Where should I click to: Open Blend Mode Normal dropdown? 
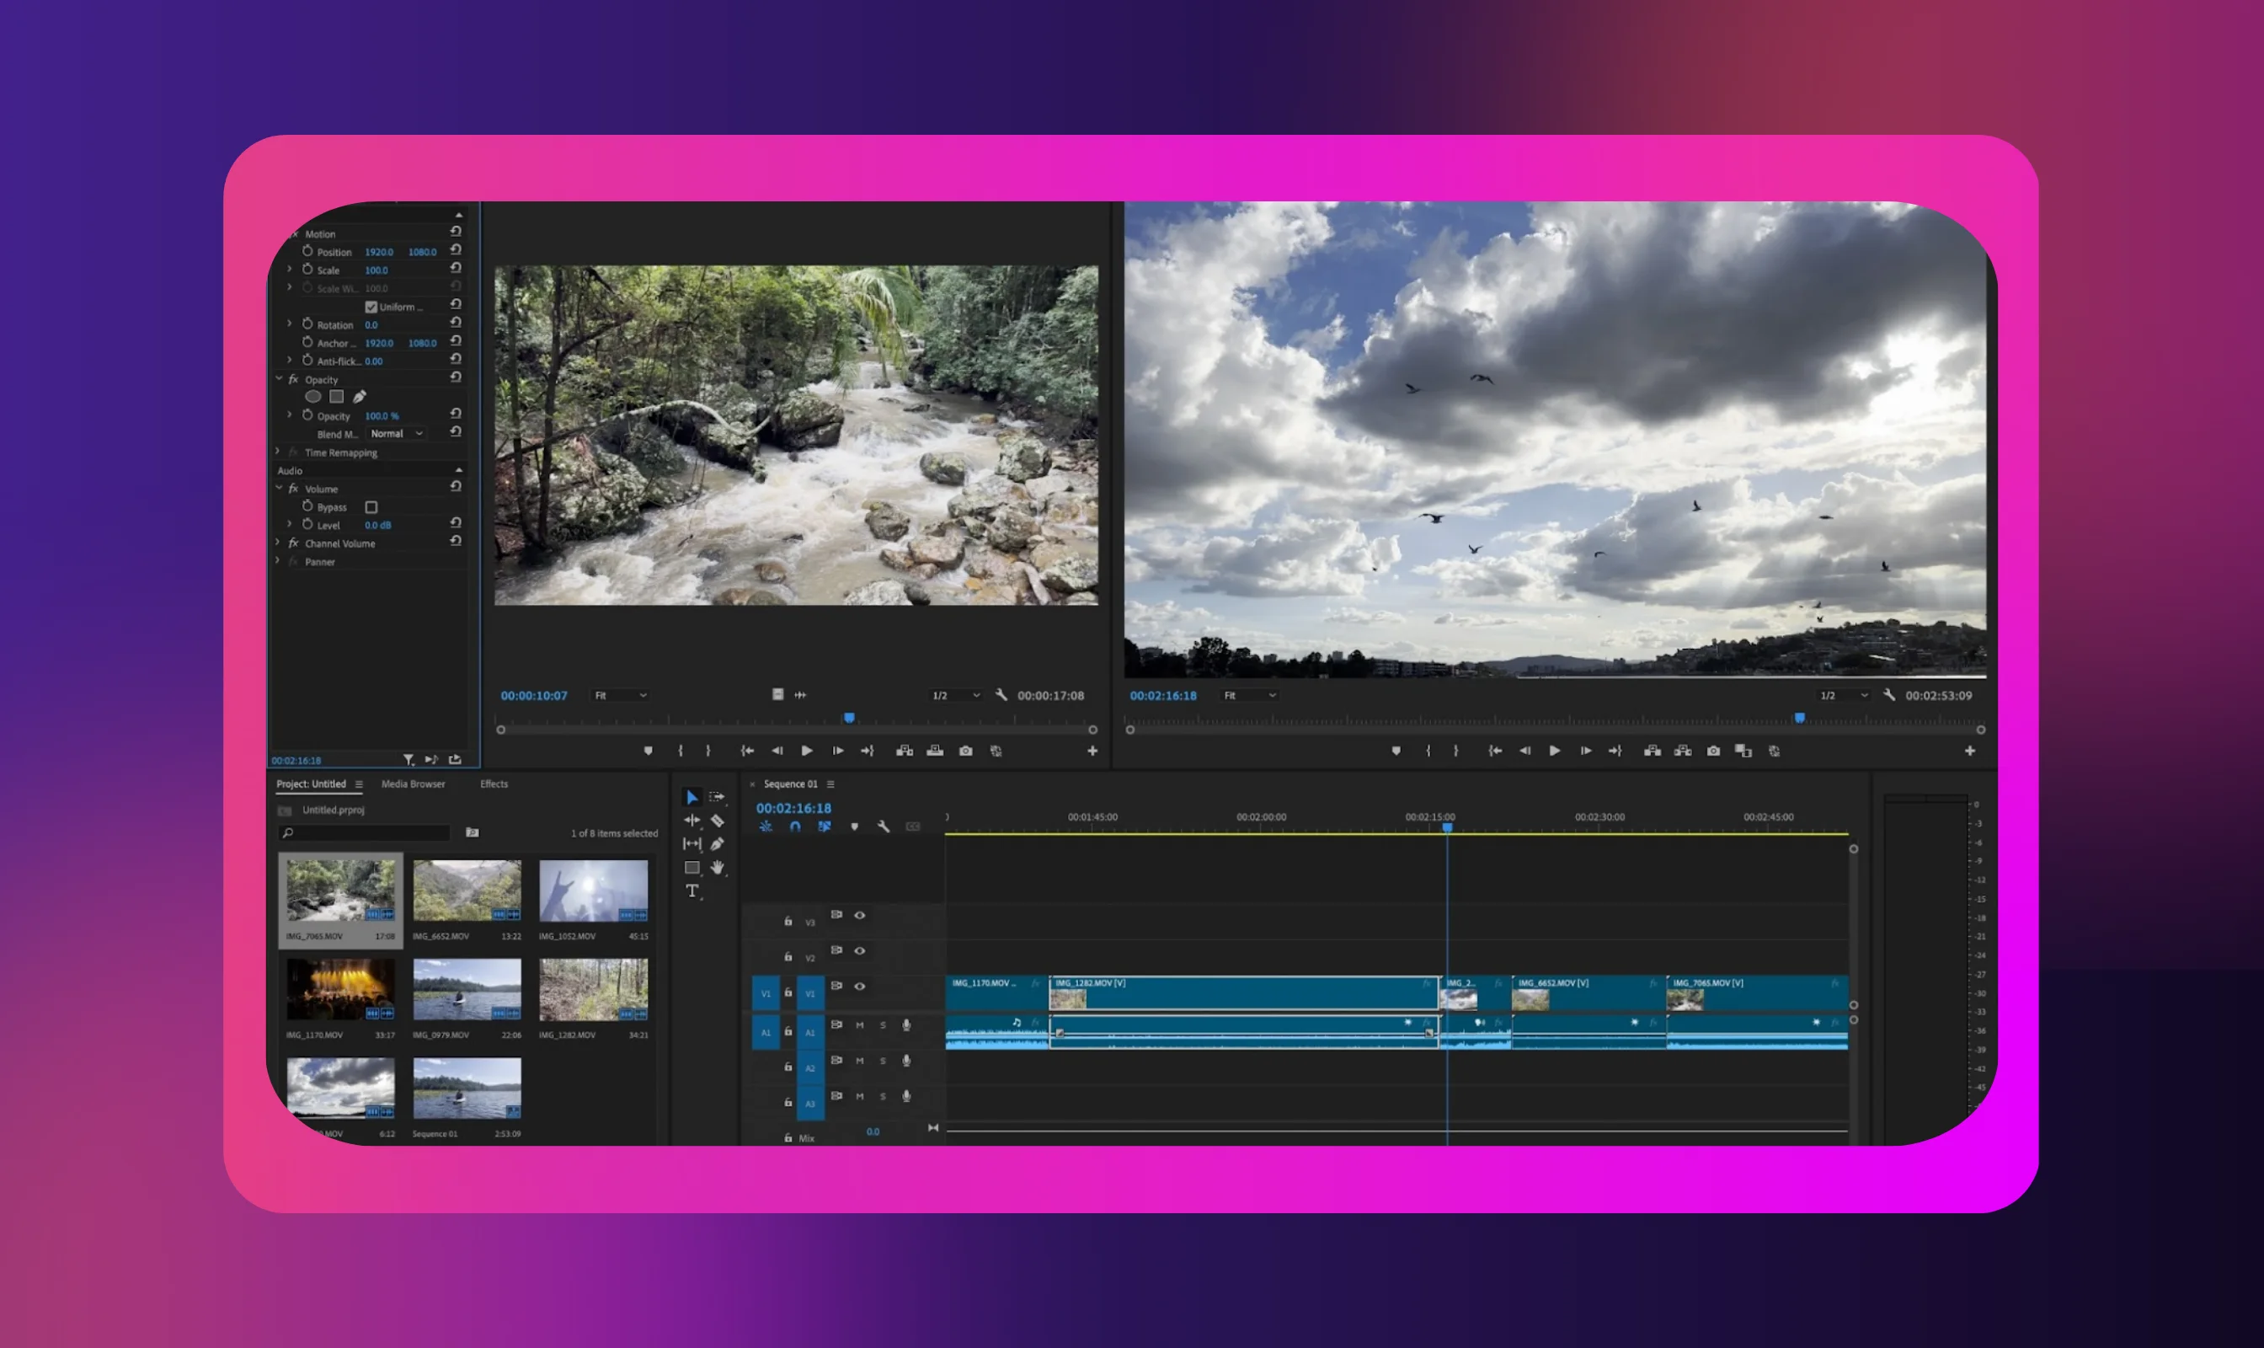[x=396, y=434]
